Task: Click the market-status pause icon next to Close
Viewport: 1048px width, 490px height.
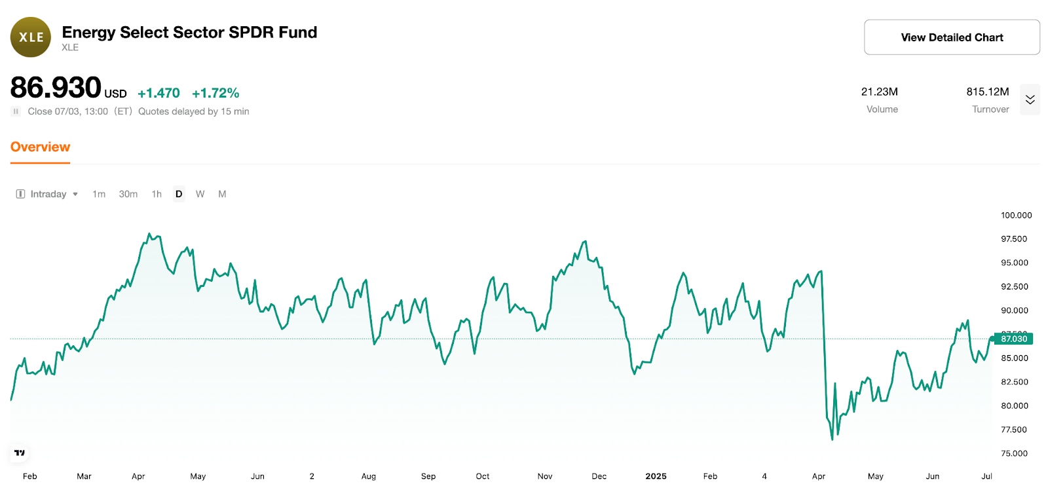Action: tap(15, 111)
